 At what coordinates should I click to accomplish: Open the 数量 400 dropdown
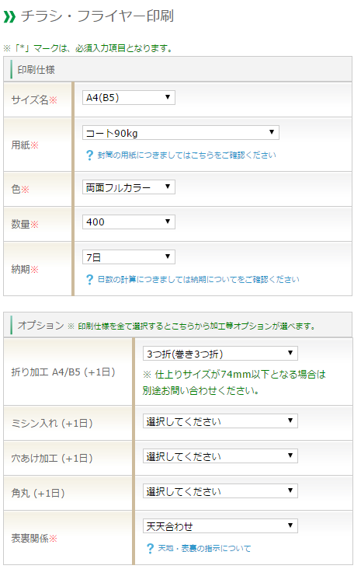[129, 222]
